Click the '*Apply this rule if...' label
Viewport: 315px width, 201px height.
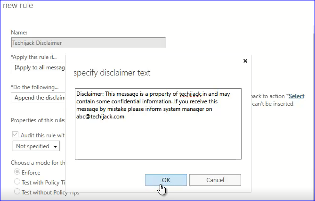(34, 57)
